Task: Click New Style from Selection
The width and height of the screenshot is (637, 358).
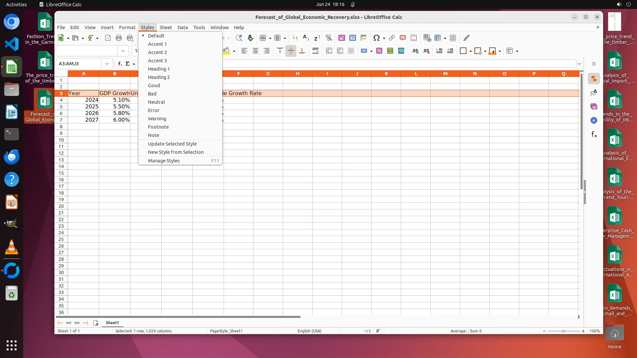Action: click(176, 152)
